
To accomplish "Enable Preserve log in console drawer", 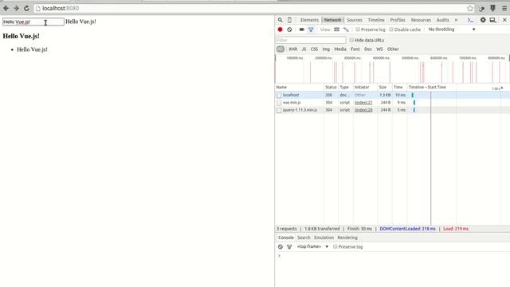I will click(335, 246).
